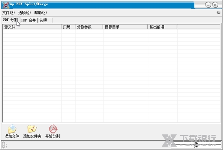The width and height of the screenshot is (223, 150).
Task: Click the Add File (添加文件) icon
Action: coord(12,129)
